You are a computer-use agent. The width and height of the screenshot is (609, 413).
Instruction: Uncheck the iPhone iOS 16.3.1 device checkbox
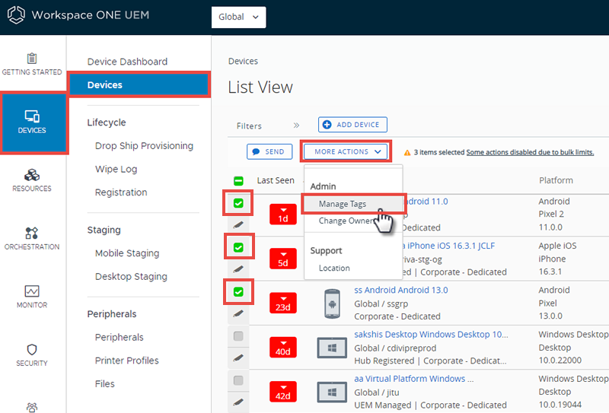(238, 247)
